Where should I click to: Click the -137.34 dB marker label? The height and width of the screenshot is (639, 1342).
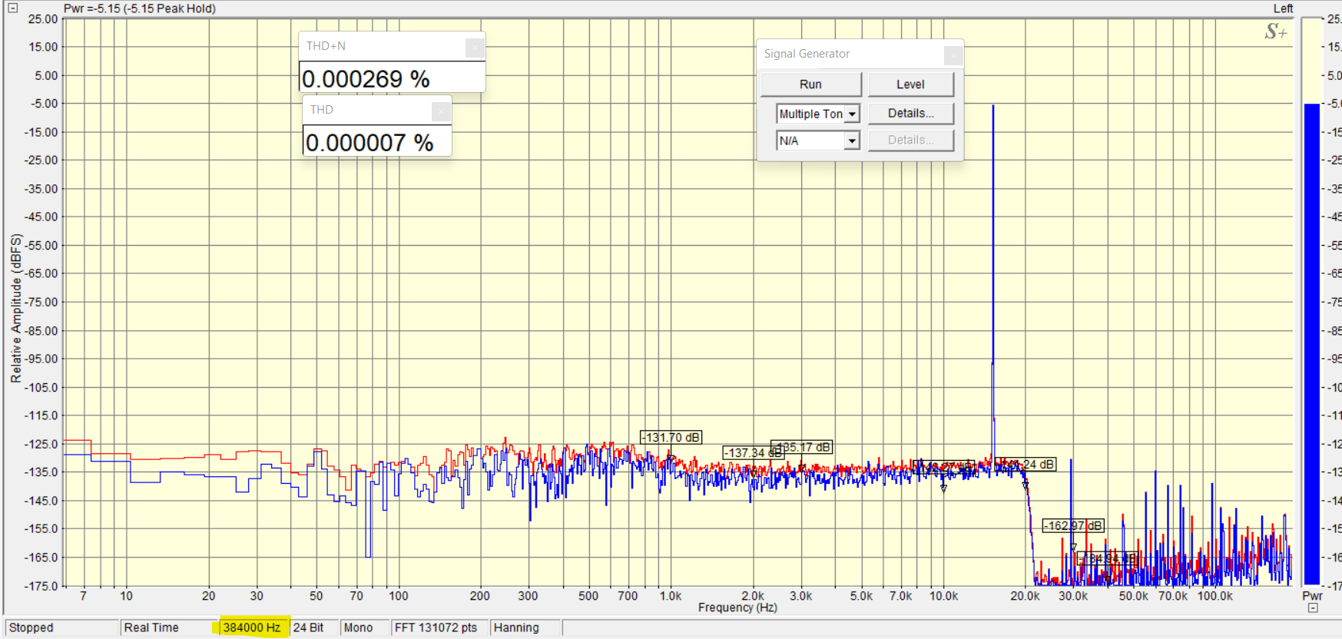[751, 453]
